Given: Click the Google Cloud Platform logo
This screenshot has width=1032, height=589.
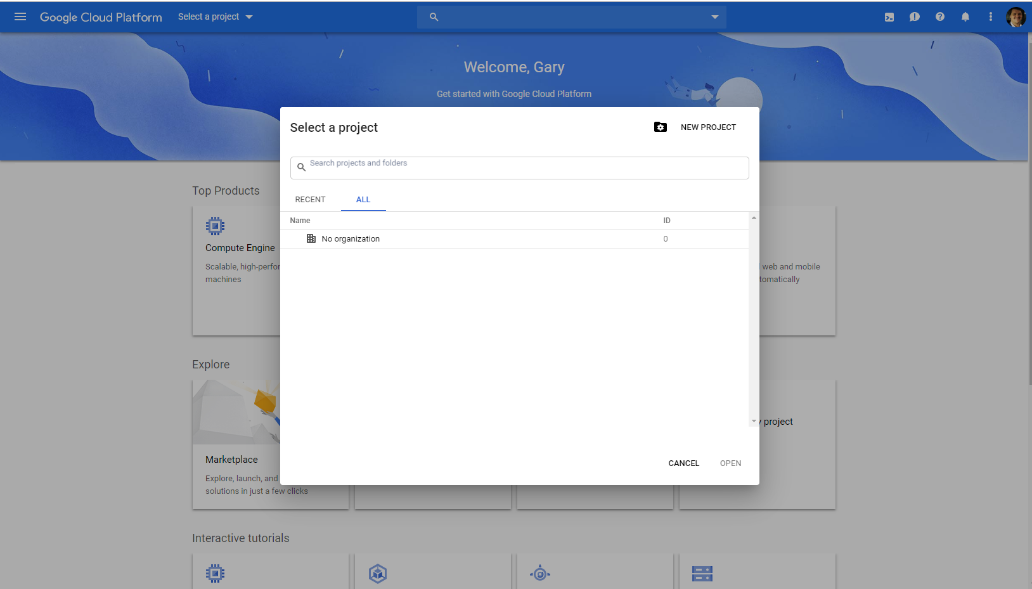Looking at the screenshot, I should 101,17.
